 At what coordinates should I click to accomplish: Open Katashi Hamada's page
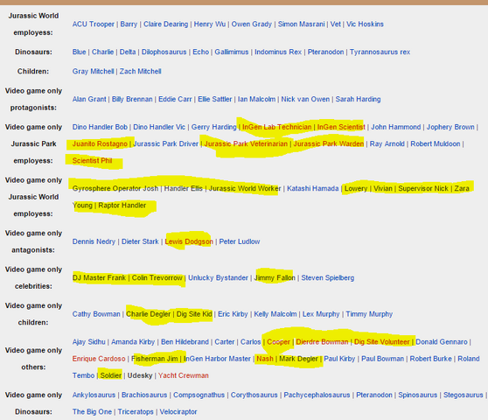[312, 189]
